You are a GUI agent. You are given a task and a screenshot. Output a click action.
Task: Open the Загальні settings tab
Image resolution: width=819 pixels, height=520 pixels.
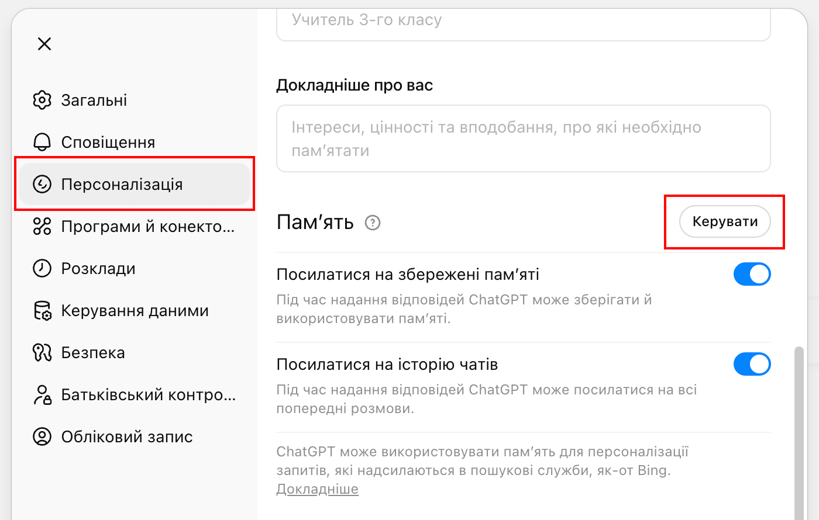tap(94, 100)
